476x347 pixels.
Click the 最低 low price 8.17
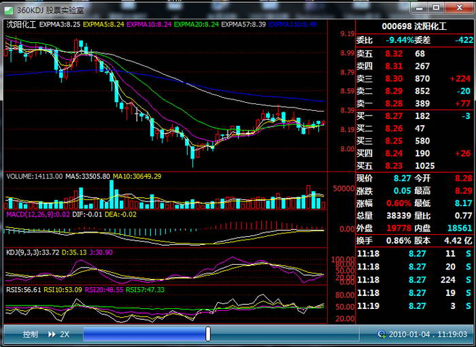click(x=464, y=203)
